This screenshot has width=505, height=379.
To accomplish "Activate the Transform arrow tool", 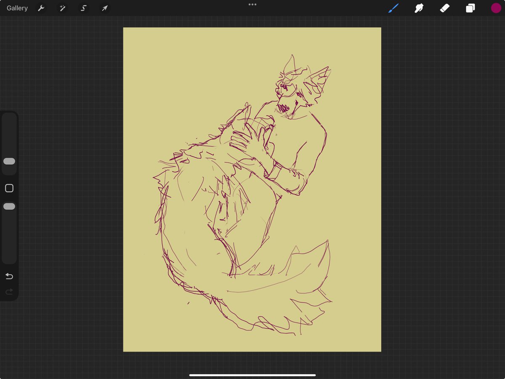I will tap(104, 8).
